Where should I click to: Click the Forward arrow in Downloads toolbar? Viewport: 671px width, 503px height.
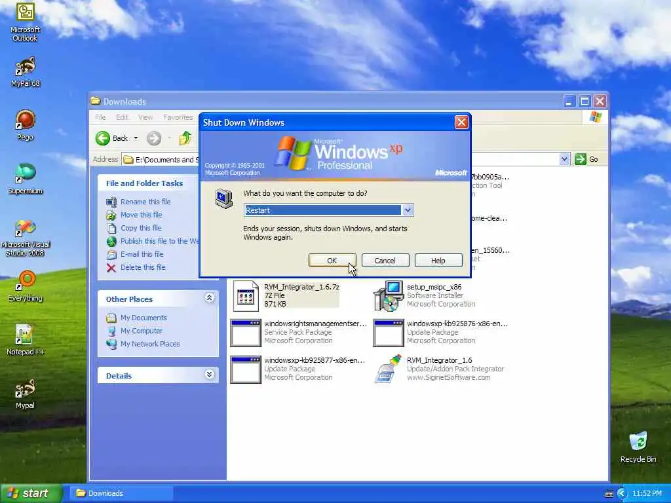click(154, 138)
